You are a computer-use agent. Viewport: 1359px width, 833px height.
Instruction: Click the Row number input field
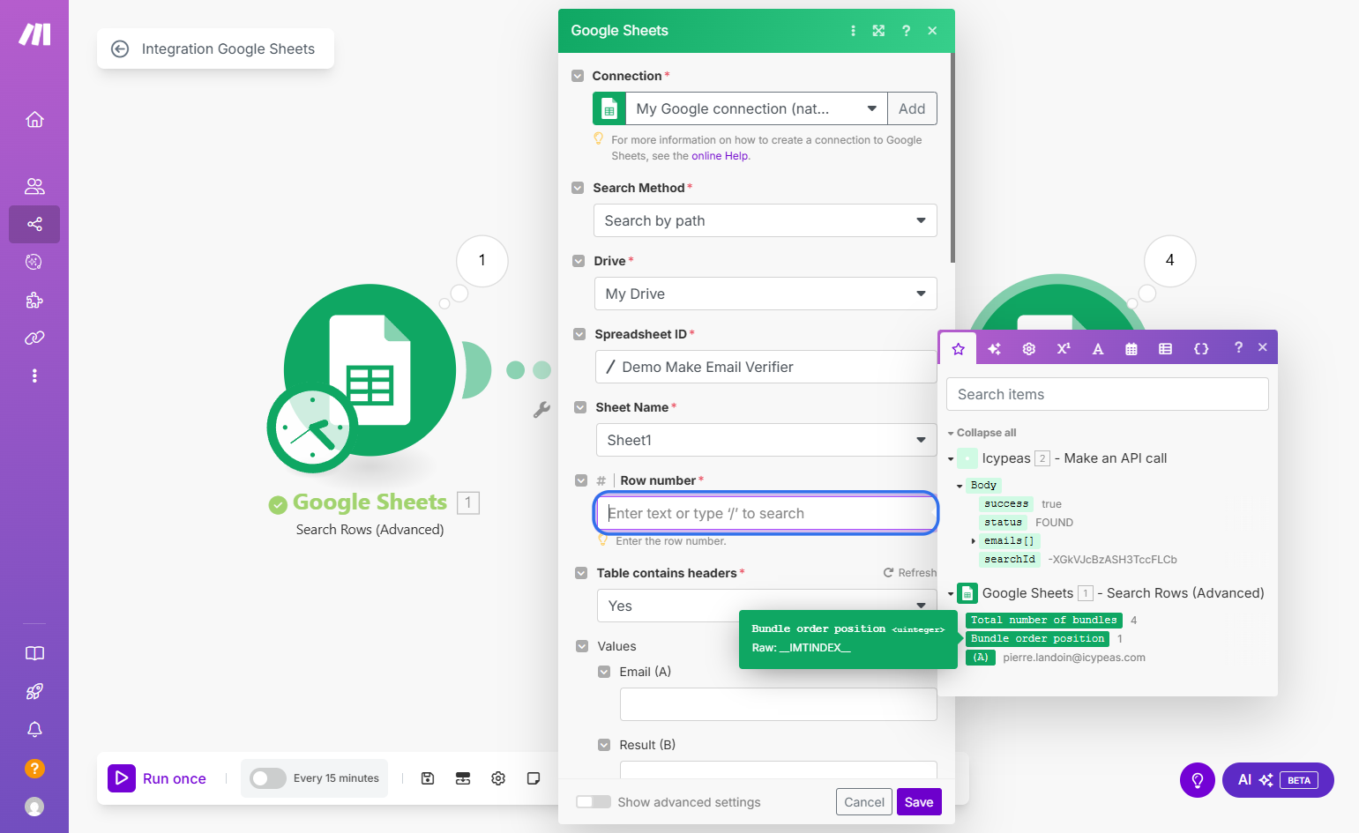[765, 513]
